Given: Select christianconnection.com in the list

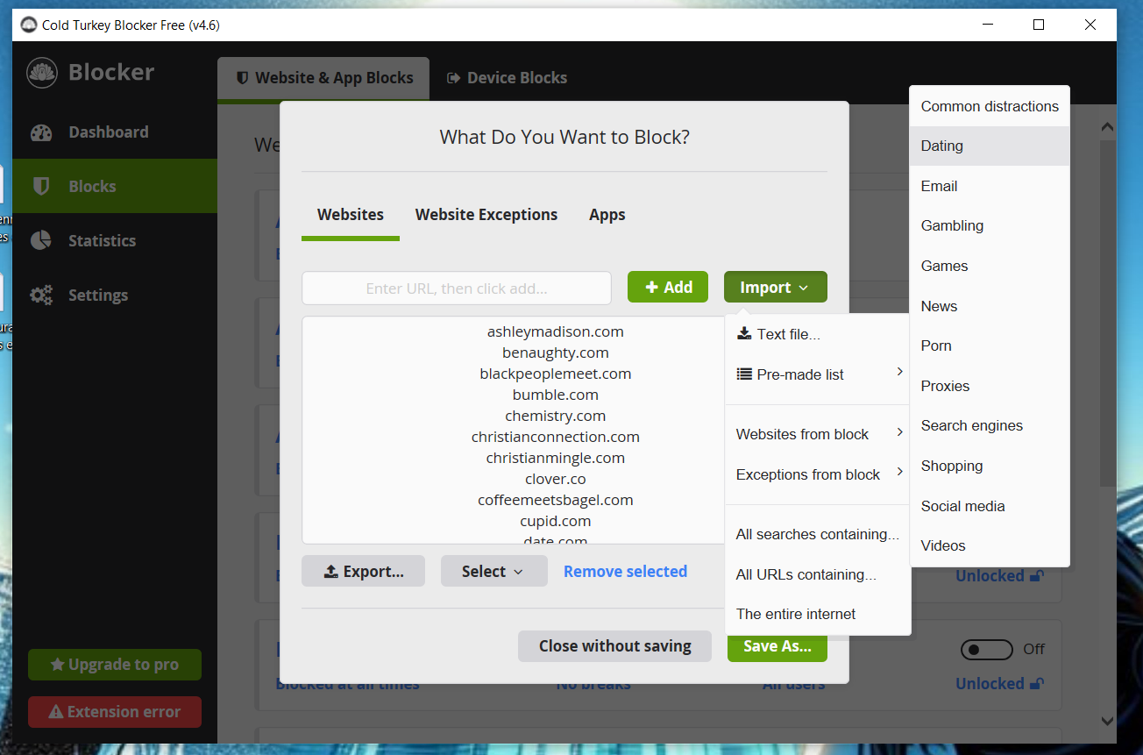Looking at the screenshot, I should point(556,437).
